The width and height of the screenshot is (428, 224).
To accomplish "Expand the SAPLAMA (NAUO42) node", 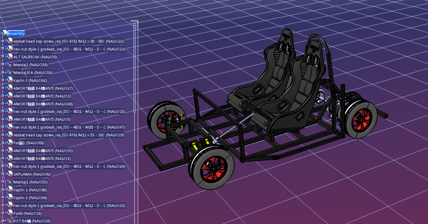I will [x=3, y=174].
